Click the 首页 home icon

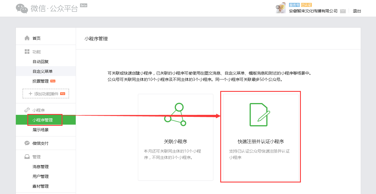[27, 38]
